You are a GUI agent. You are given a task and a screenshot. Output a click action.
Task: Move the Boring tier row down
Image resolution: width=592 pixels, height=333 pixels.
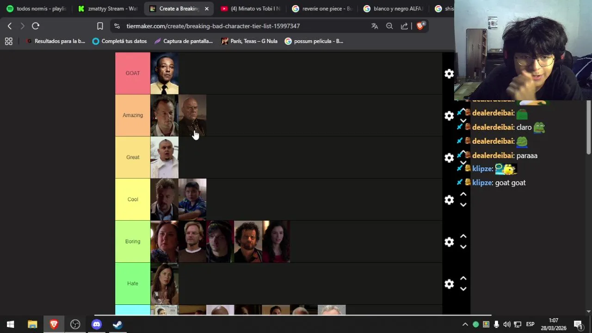coord(463,247)
